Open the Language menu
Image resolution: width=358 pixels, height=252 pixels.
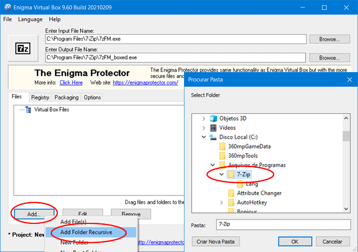click(30, 19)
